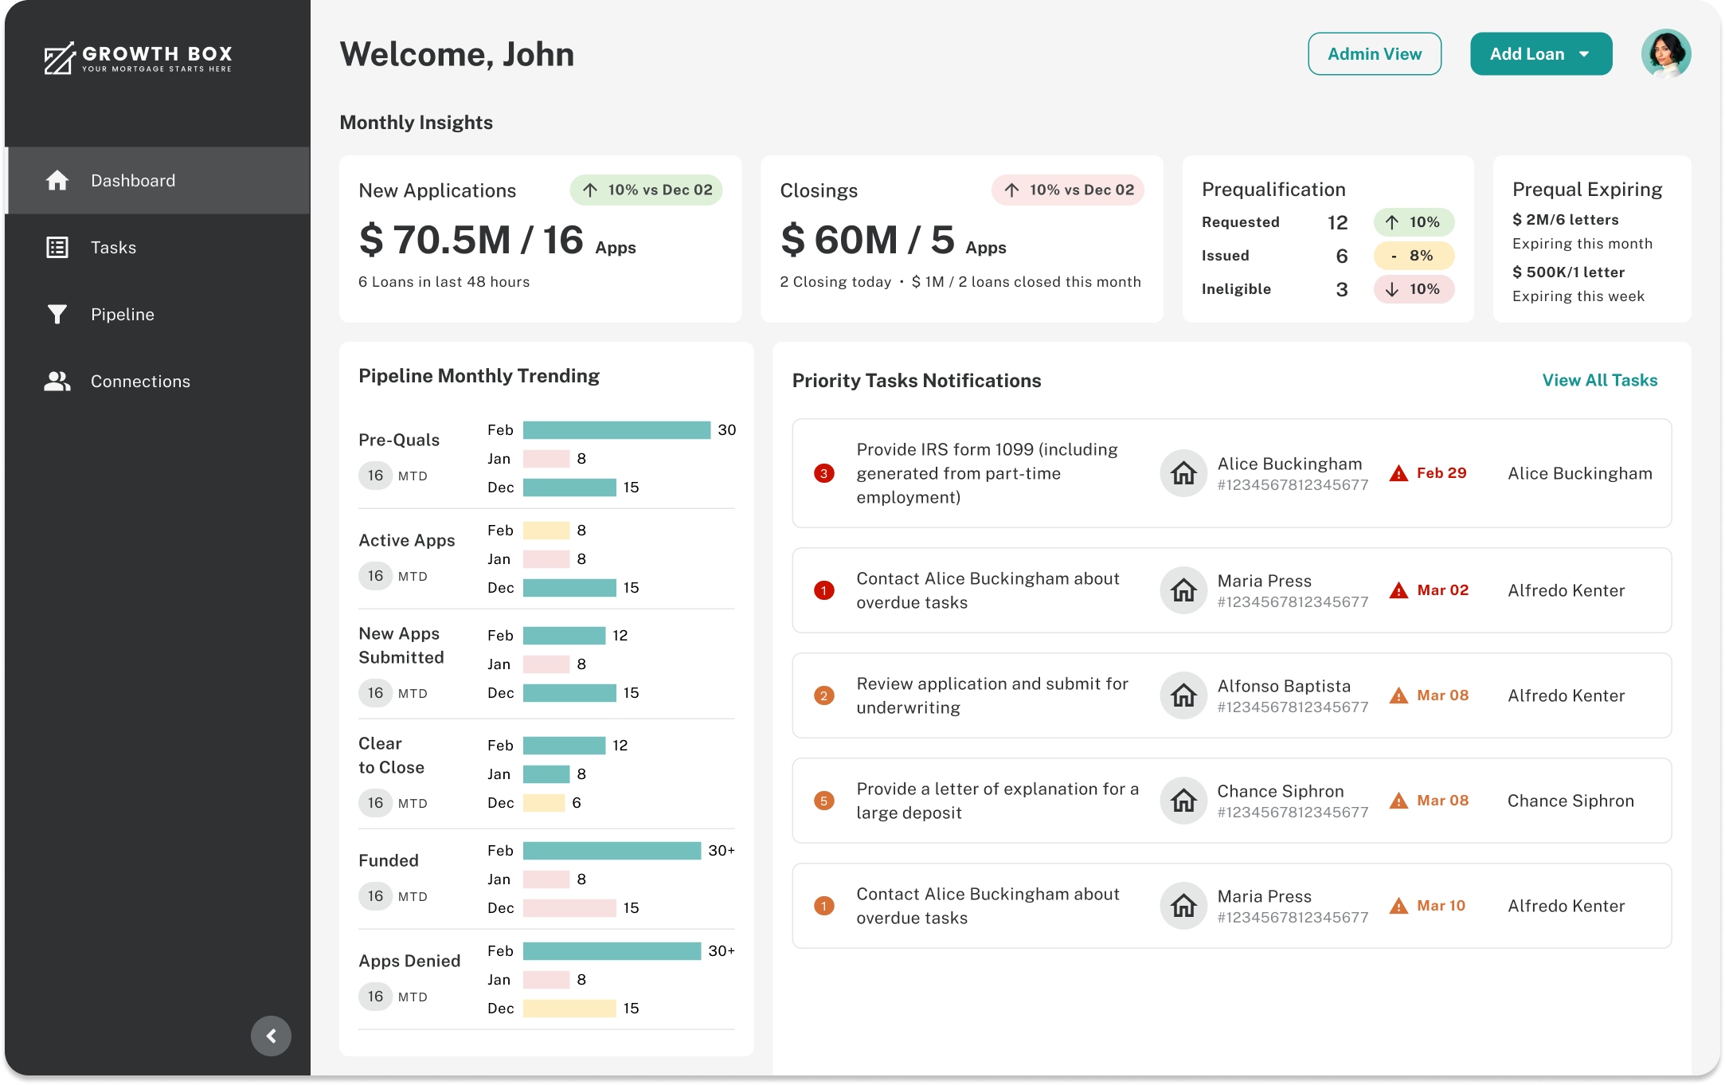This screenshot has width=1725, height=1085.
Task: Click house icon beside Chance Siphron loan
Action: pyautogui.click(x=1183, y=801)
